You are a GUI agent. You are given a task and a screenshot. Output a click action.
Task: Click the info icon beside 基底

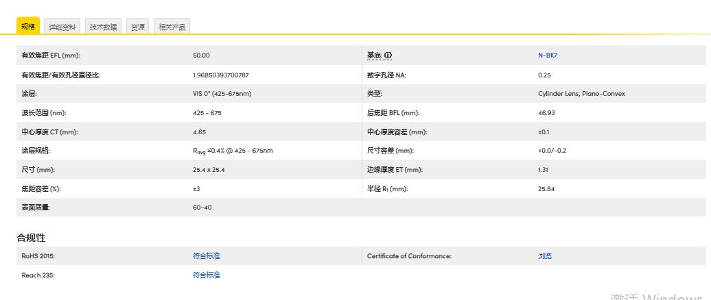click(x=388, y=55)
